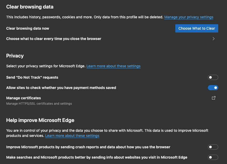Viewport: 227px width, 164px height.
Task: Click the Do Not Track toggle knob
Action: [x=211, y=77]
